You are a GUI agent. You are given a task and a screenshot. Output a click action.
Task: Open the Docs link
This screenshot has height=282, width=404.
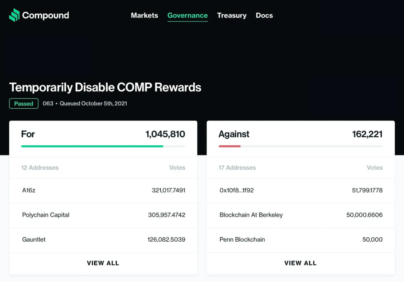[x=264, y=15]
